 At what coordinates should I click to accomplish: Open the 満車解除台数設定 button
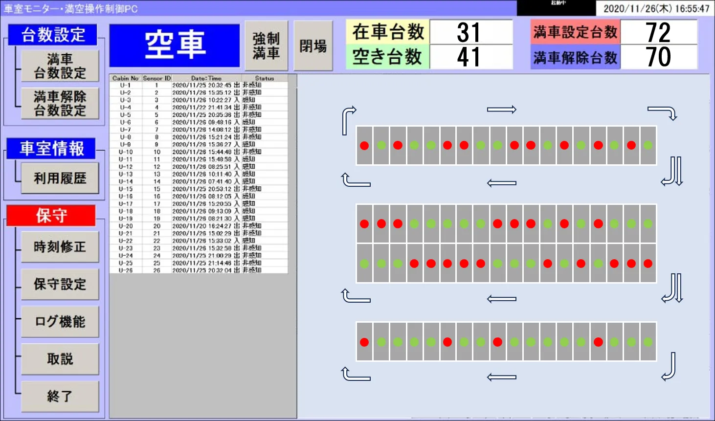(60, 104)
